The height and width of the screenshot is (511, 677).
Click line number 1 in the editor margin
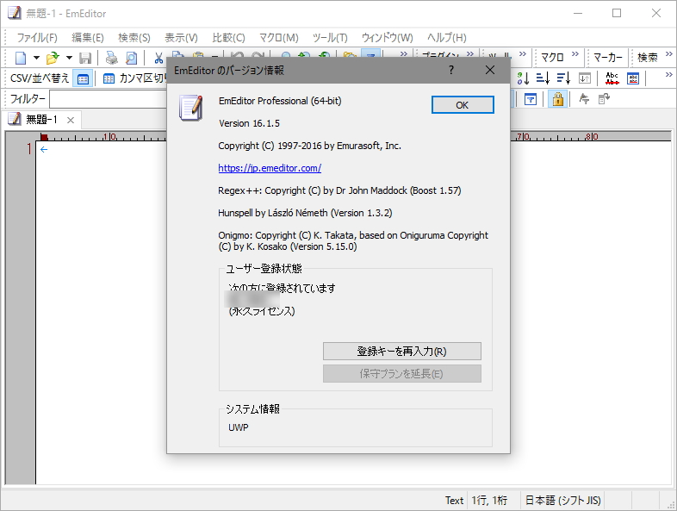(29, 149)
